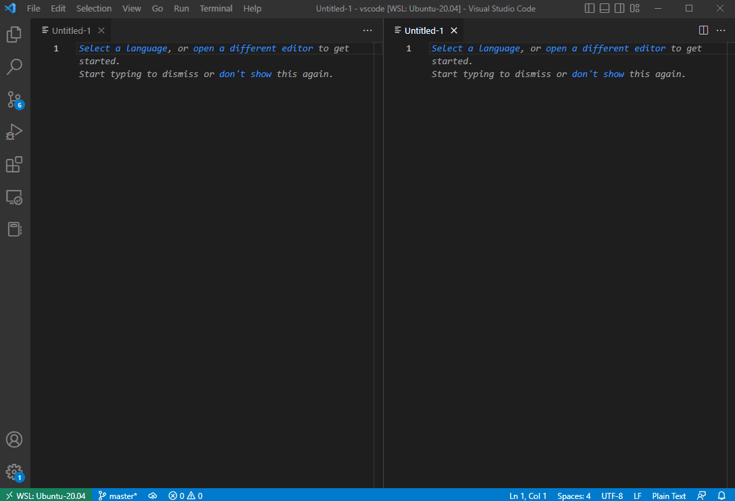This screenshot has height=501, width=735.
Task: Open UTF-8 encoding selector in status bar
Action: 611,496
